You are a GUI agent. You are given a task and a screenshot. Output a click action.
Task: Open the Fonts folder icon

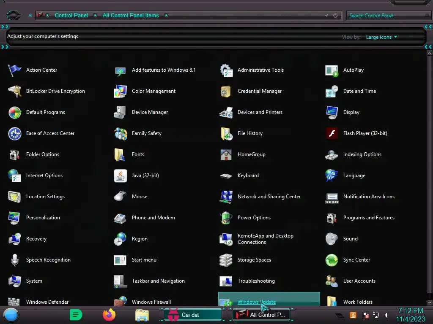121,154
